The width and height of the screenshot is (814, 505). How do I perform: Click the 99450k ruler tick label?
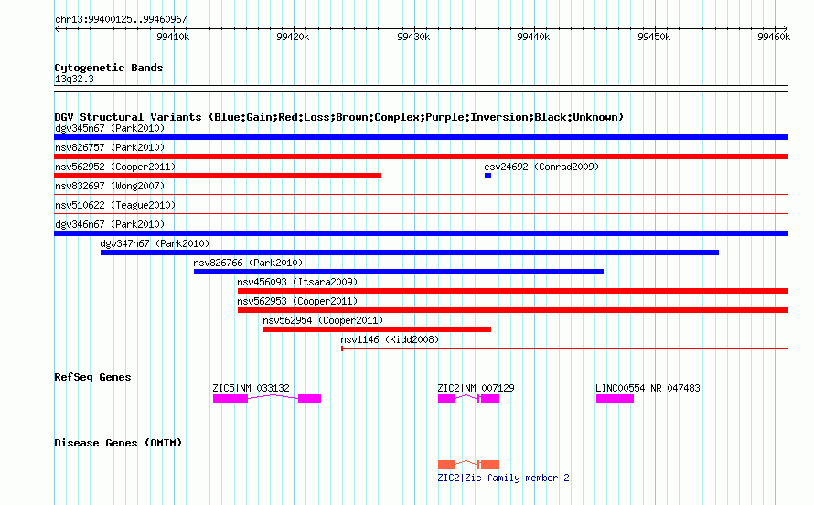[654, 37]
